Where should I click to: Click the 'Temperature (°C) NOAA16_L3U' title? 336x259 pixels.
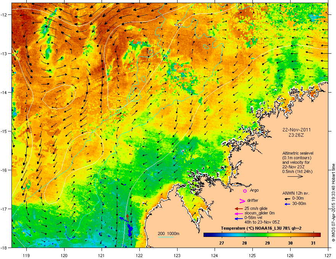(x=261, y=229)
